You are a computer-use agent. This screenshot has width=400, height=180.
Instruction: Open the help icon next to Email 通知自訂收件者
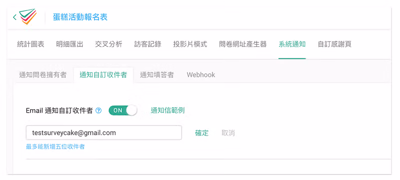[98, 111]
